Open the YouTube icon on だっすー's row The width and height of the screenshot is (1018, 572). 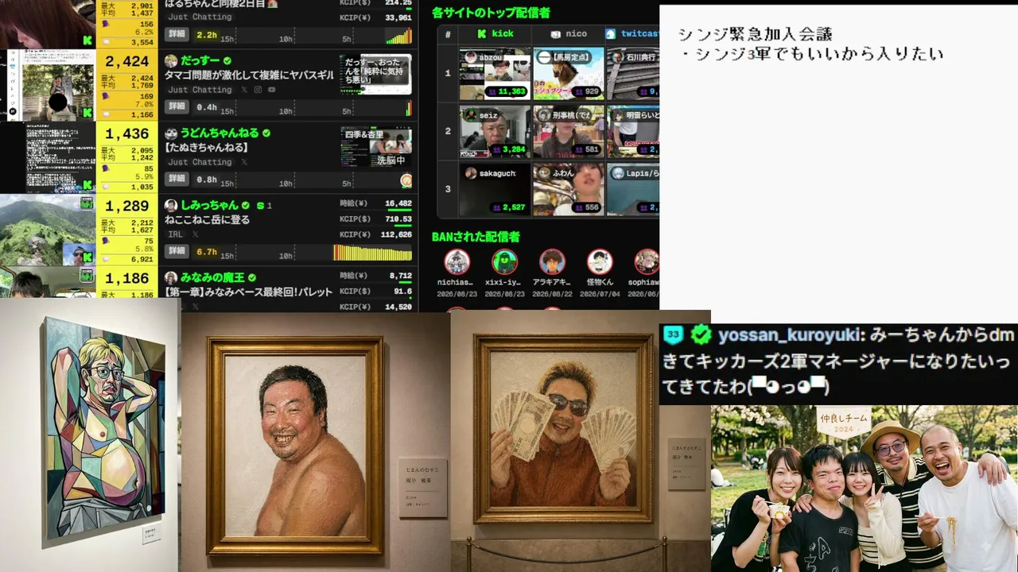pyautogui.click(x=271, y=90)
